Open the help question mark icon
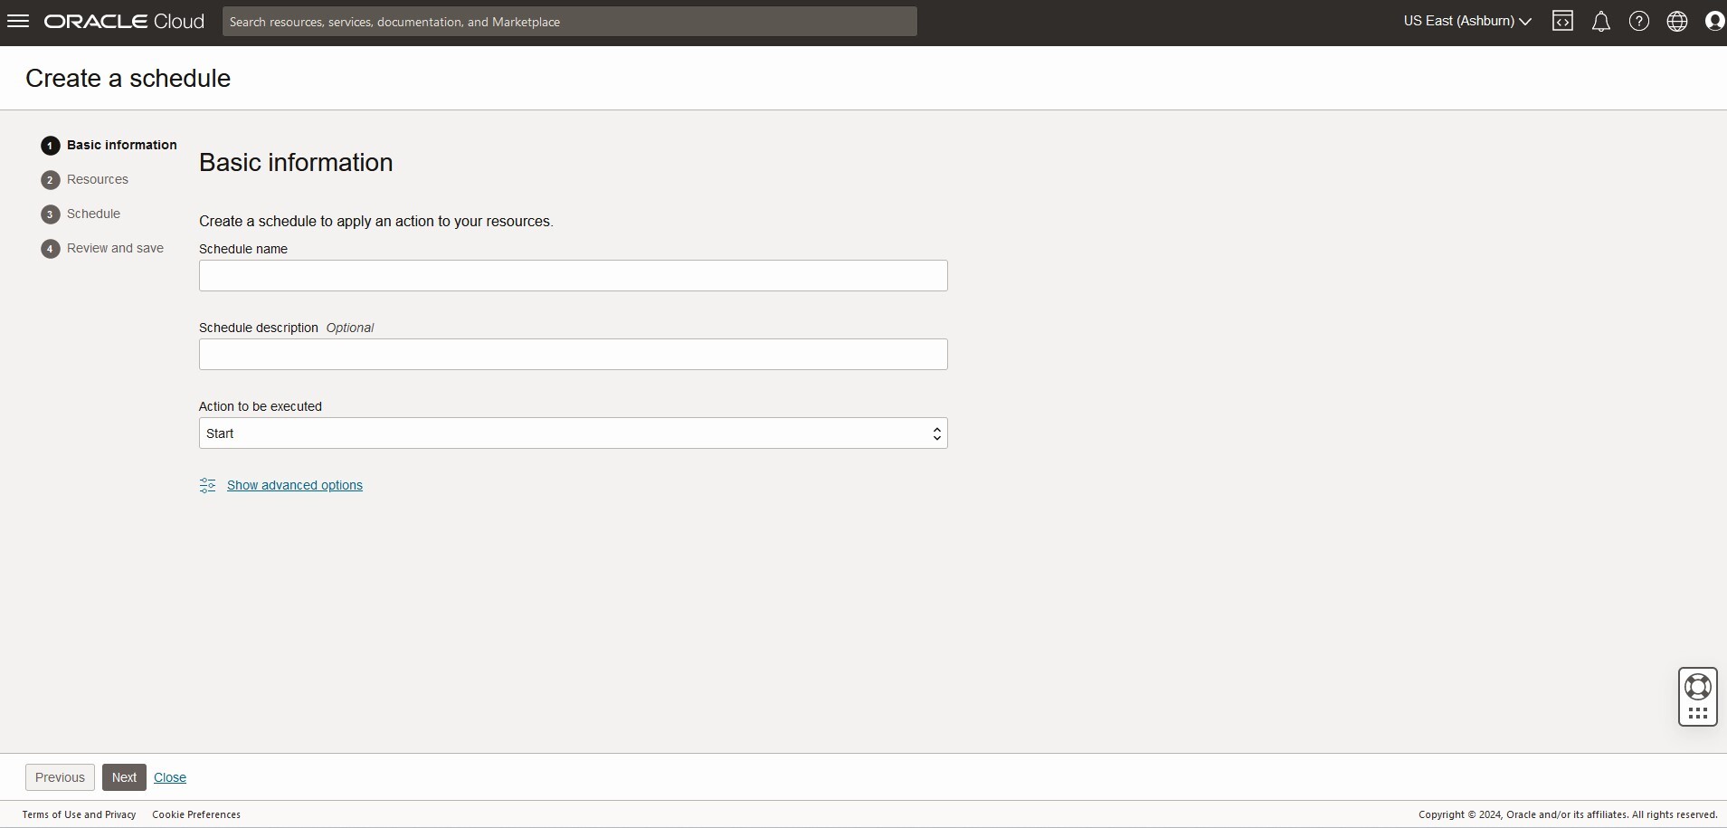 point(1640,21)
